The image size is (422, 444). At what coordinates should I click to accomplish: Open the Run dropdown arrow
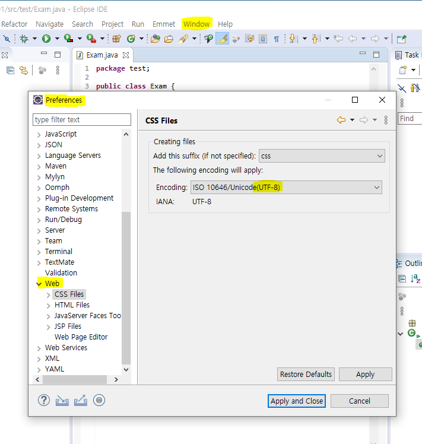(57, 39)
